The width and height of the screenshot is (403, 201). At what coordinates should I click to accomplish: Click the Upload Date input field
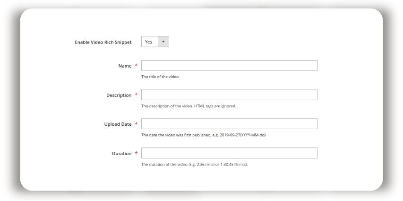coord(229,124)
